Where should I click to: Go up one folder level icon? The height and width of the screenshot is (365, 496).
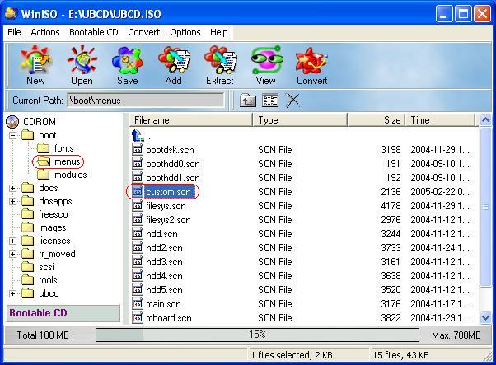[247, 101]
